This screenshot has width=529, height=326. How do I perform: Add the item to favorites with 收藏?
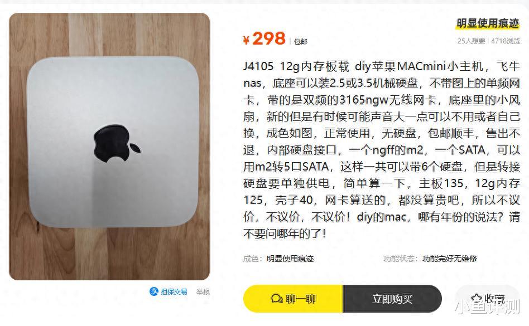(488, 298)
